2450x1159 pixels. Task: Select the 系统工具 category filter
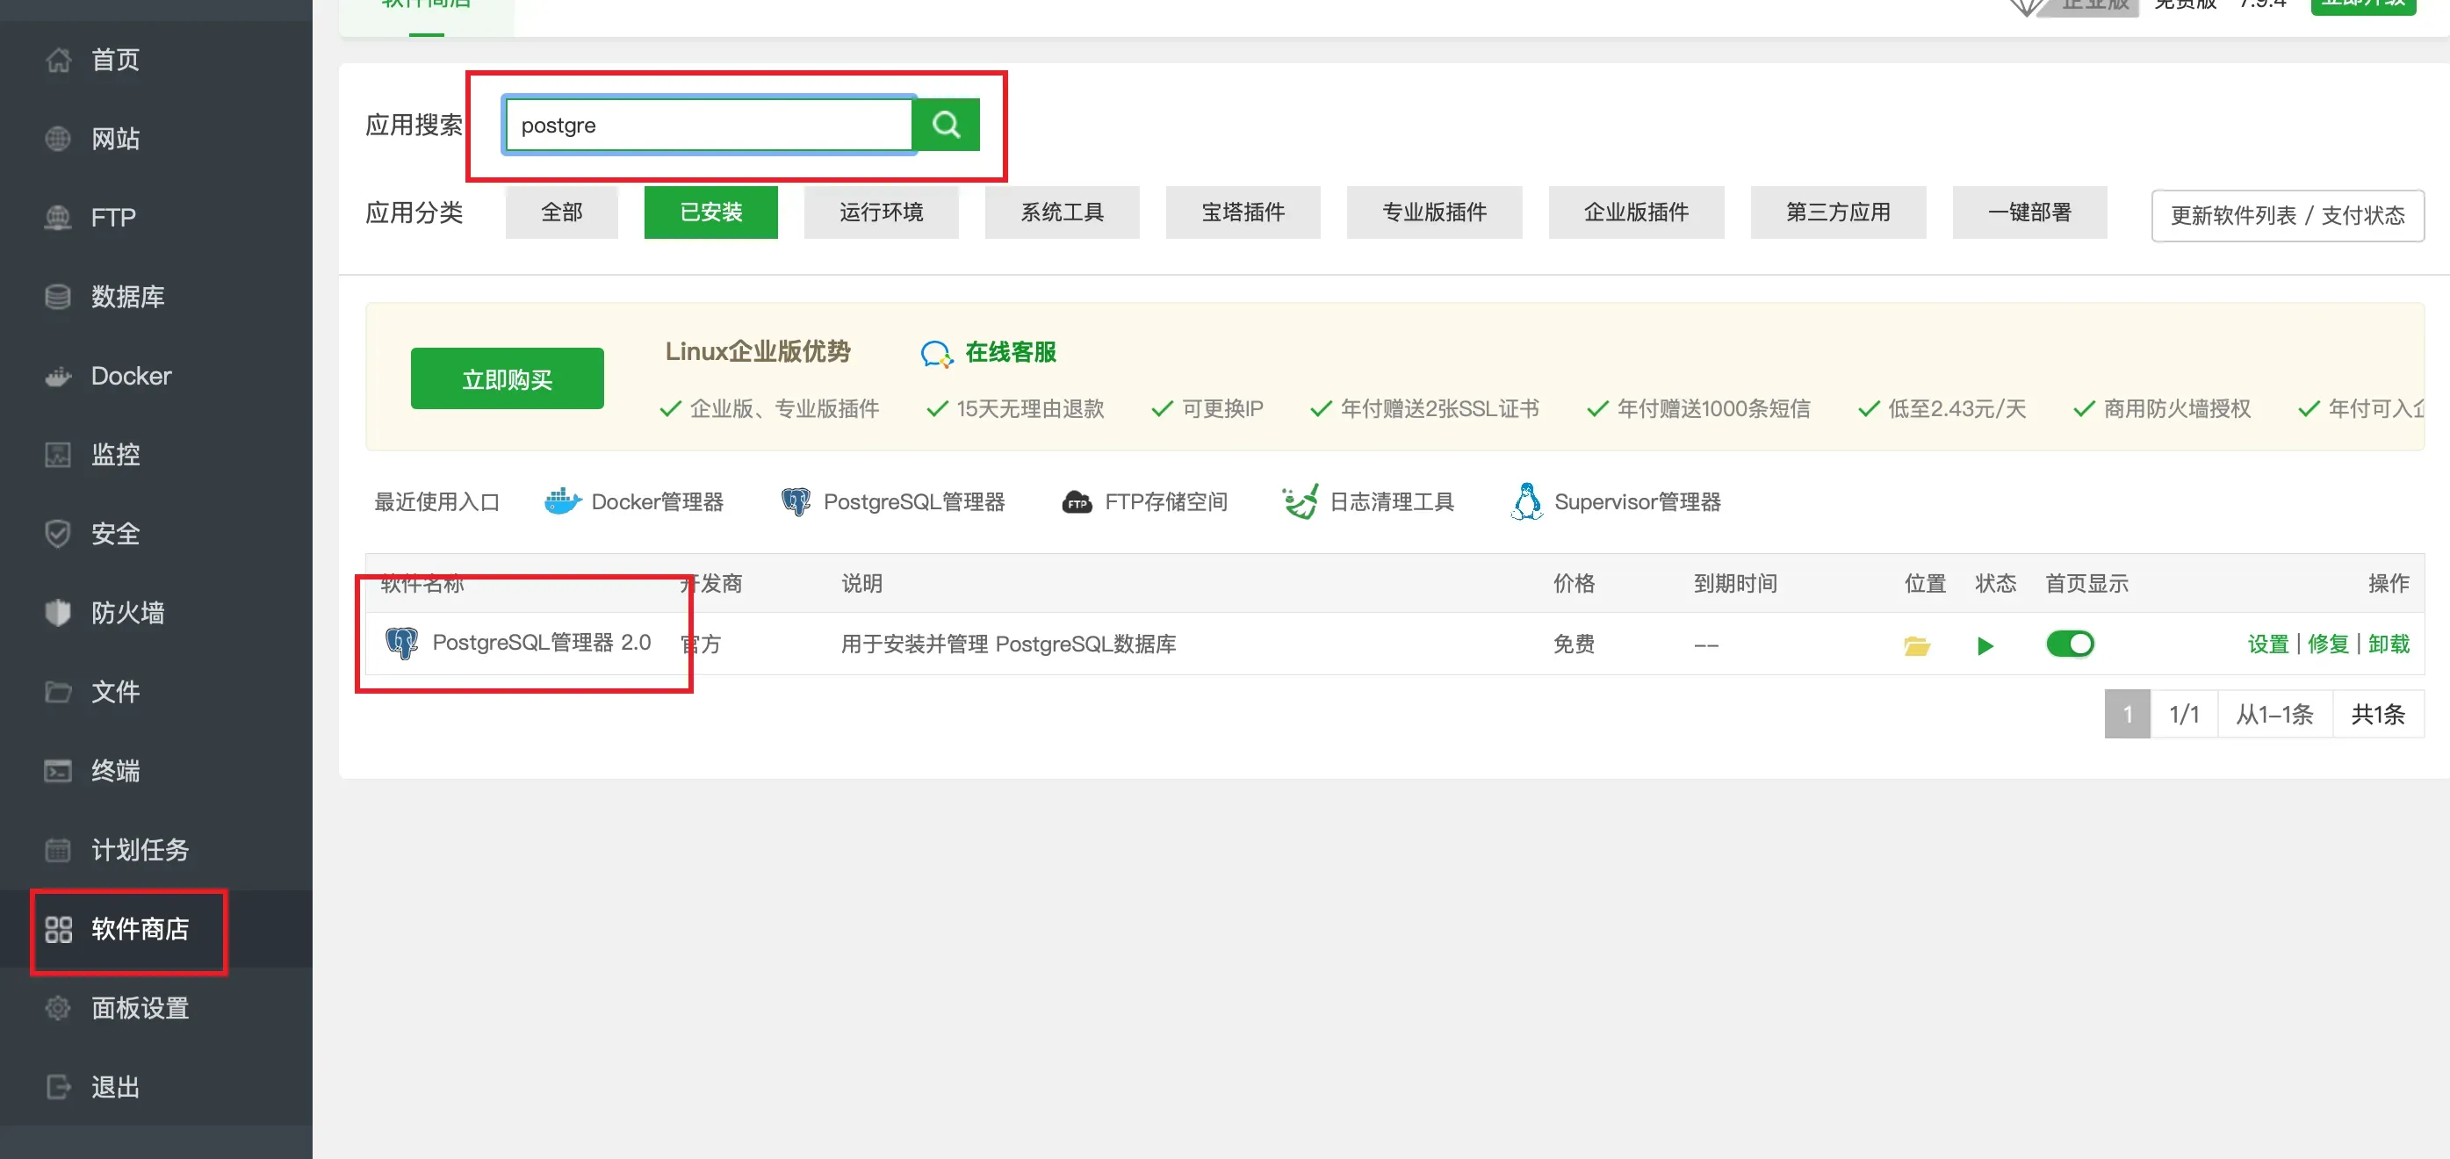pyautogui.click(x=1062, y=212)
